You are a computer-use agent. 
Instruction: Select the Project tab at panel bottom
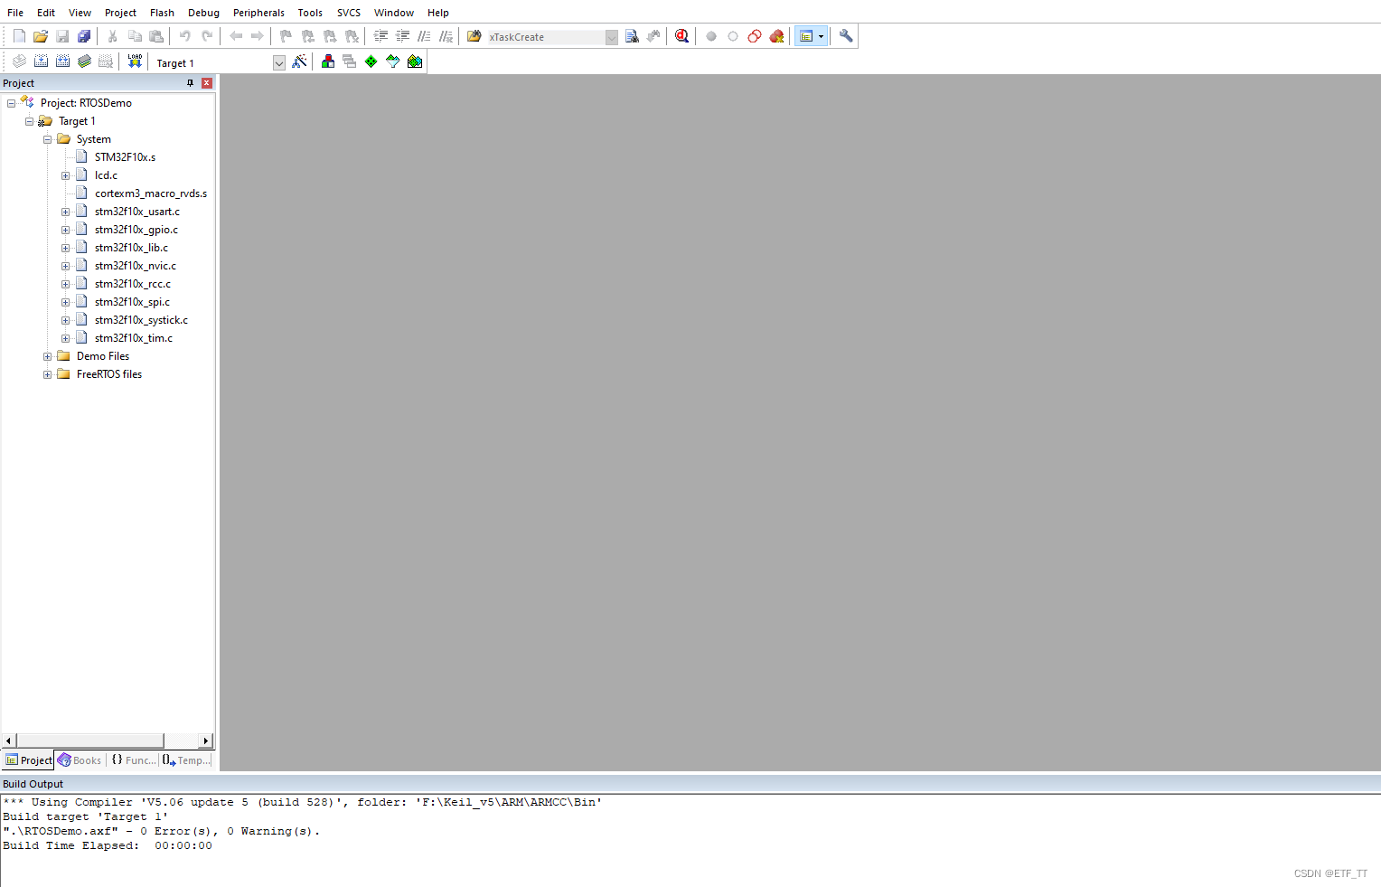tap(28, 760)
